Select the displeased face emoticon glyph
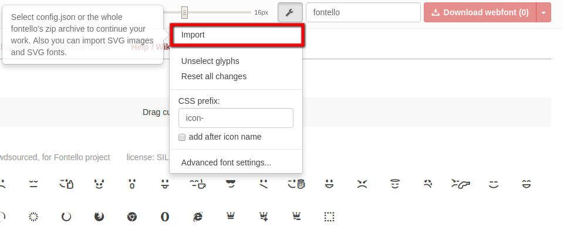The image size is (567, 247). tap(264, 184)
